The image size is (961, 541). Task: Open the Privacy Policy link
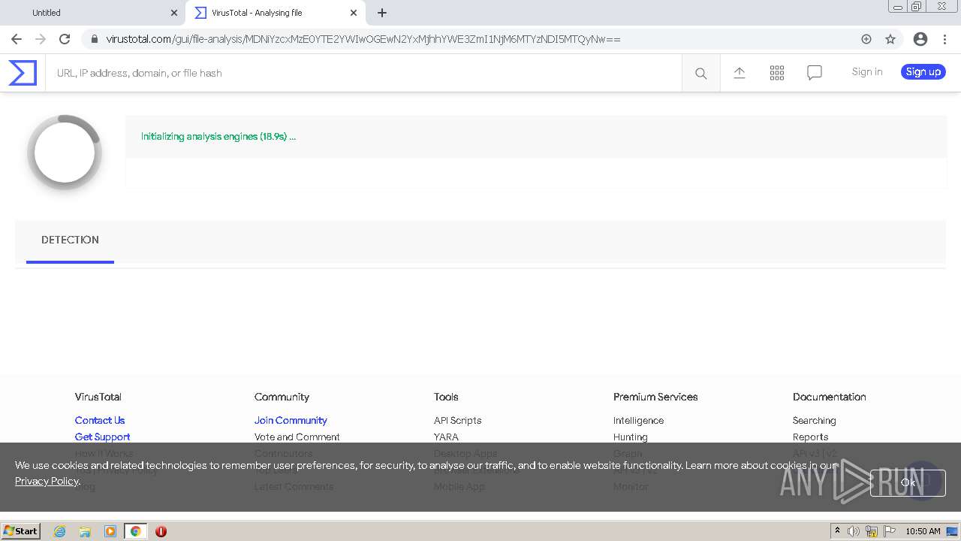47,481
